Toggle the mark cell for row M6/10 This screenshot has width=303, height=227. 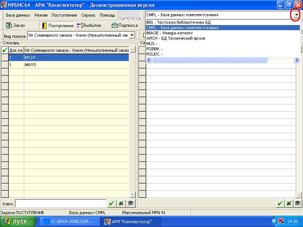[x=5, y=65]
